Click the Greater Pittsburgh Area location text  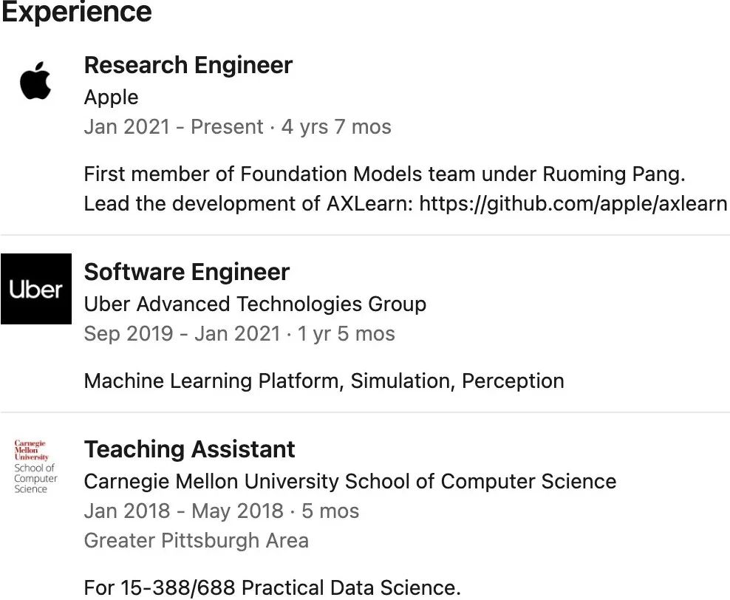197,540
